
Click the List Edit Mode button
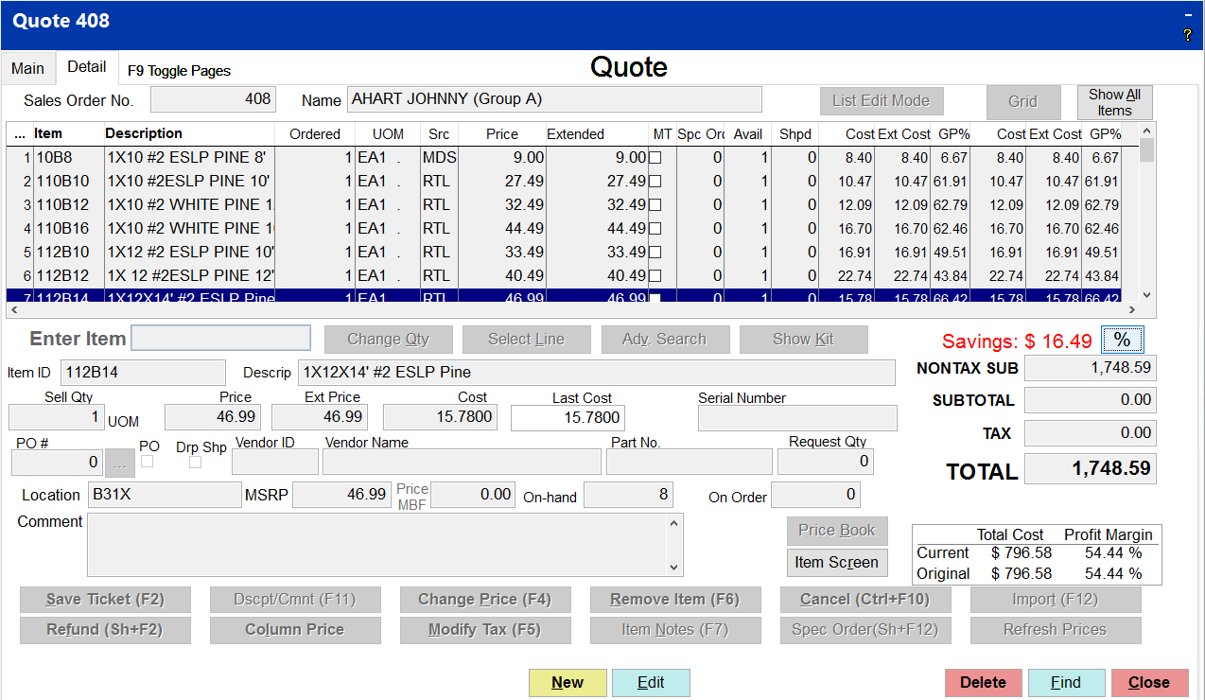click(882, 101)
